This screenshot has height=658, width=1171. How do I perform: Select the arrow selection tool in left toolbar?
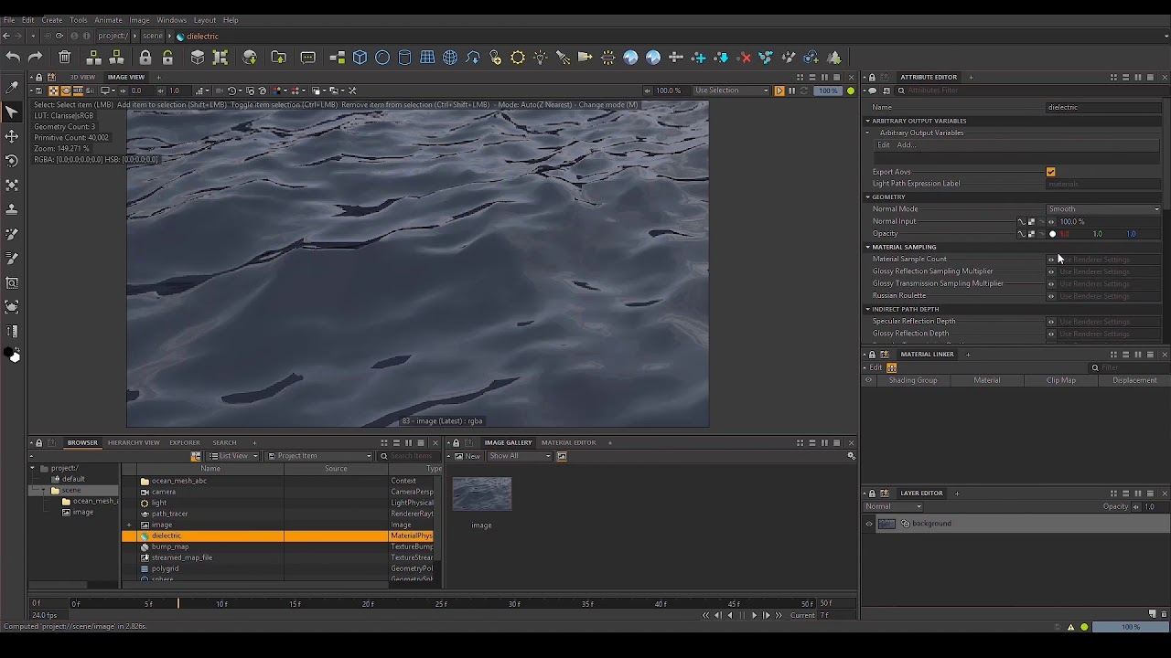coord(12,111)
